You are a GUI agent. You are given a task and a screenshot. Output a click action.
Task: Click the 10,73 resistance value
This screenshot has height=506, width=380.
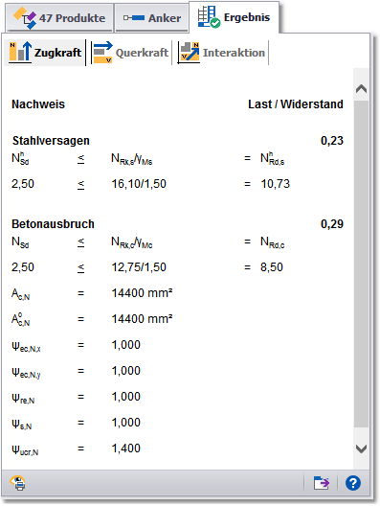276,184
